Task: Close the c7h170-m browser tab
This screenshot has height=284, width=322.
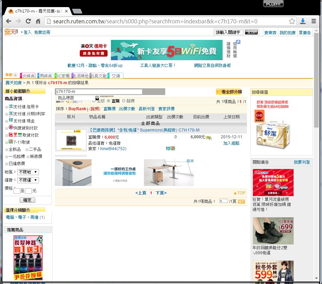Action: point(66,11)
